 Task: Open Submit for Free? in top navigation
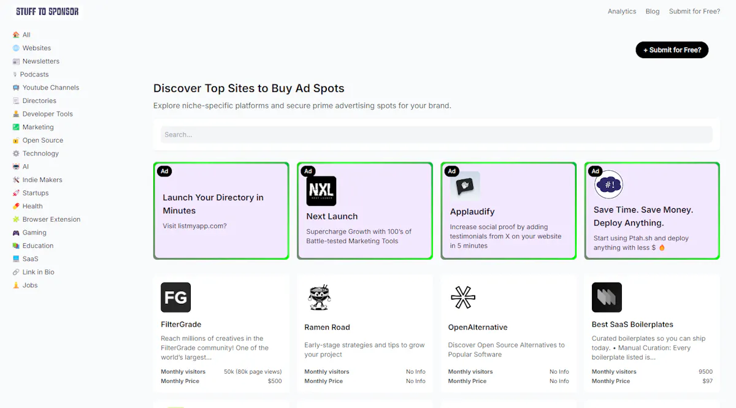pos(694,11)
